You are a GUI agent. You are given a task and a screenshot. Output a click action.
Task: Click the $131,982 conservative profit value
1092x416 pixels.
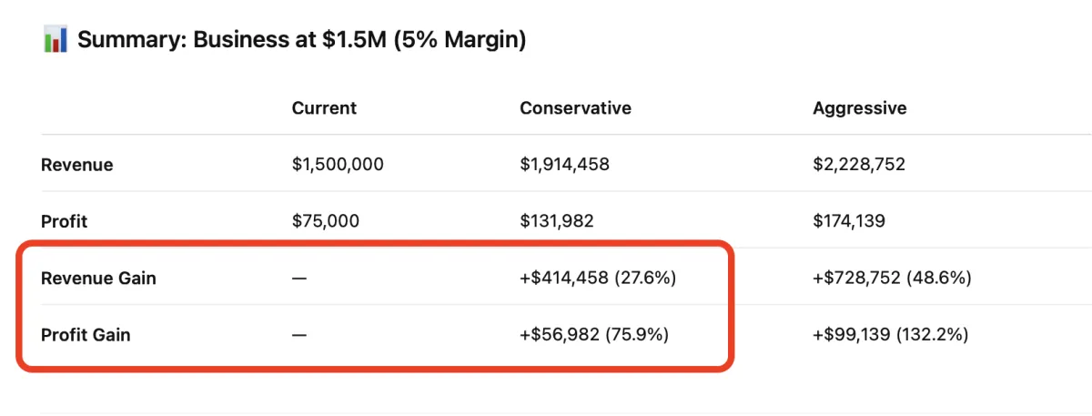click(558, 221)
